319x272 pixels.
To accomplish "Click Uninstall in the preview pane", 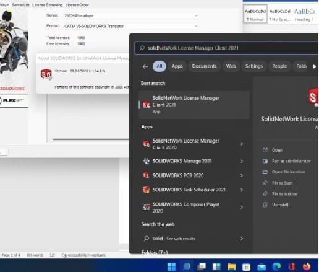I will coord(280,205).
